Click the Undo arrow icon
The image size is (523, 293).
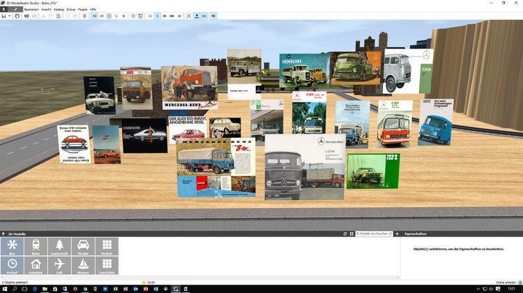click(26, 16)
